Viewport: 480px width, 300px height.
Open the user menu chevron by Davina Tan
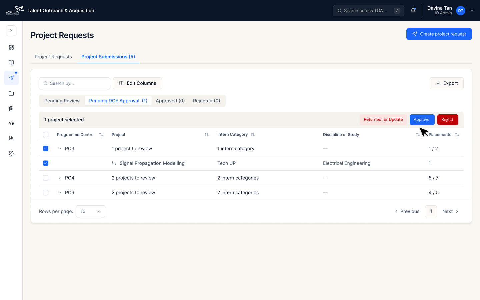pos(472,11)
